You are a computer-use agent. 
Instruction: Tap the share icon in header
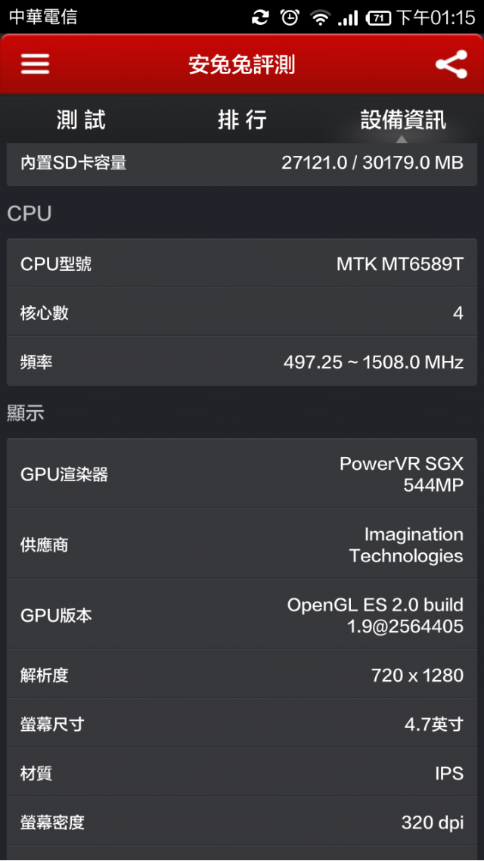(451, 64)
